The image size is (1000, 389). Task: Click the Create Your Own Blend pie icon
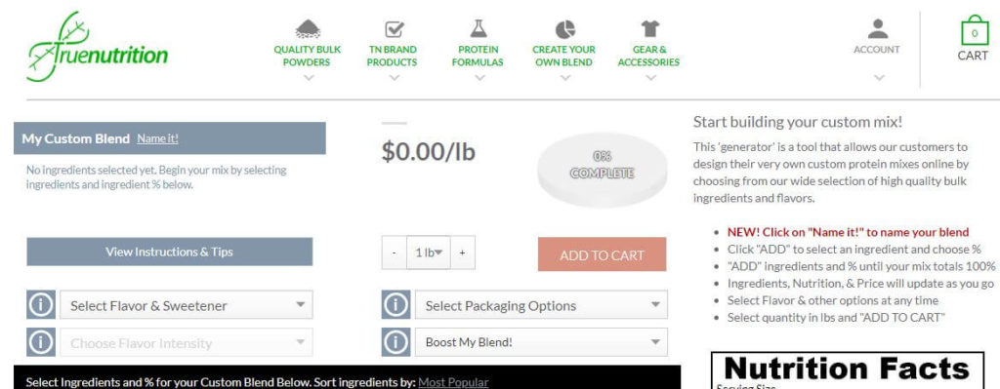(565, 29)
